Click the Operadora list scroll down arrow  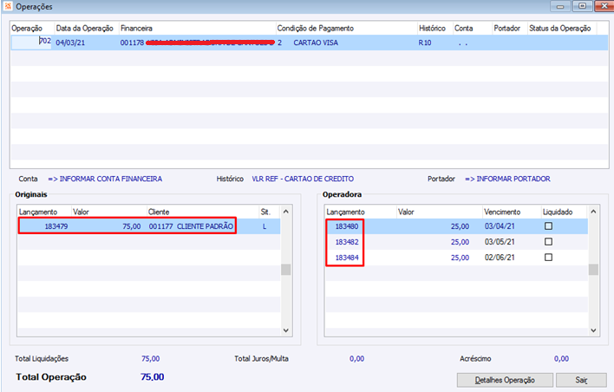click(593, 330)
